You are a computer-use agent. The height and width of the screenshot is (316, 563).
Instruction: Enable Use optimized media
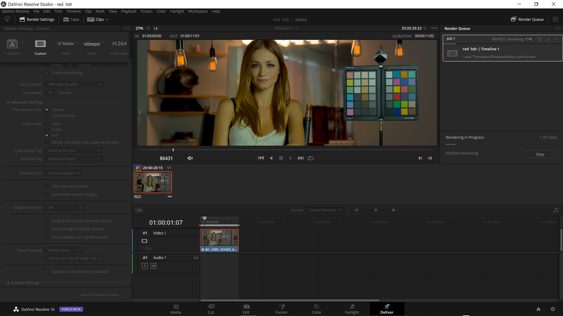47,186
